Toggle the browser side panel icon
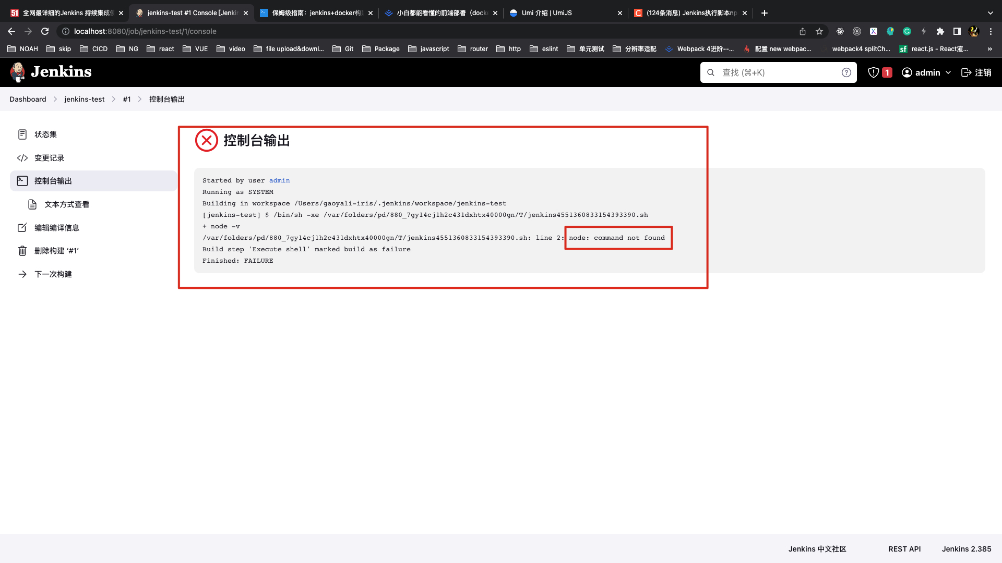This screenshot has width=1002, height=563. [x=957, y=31]
